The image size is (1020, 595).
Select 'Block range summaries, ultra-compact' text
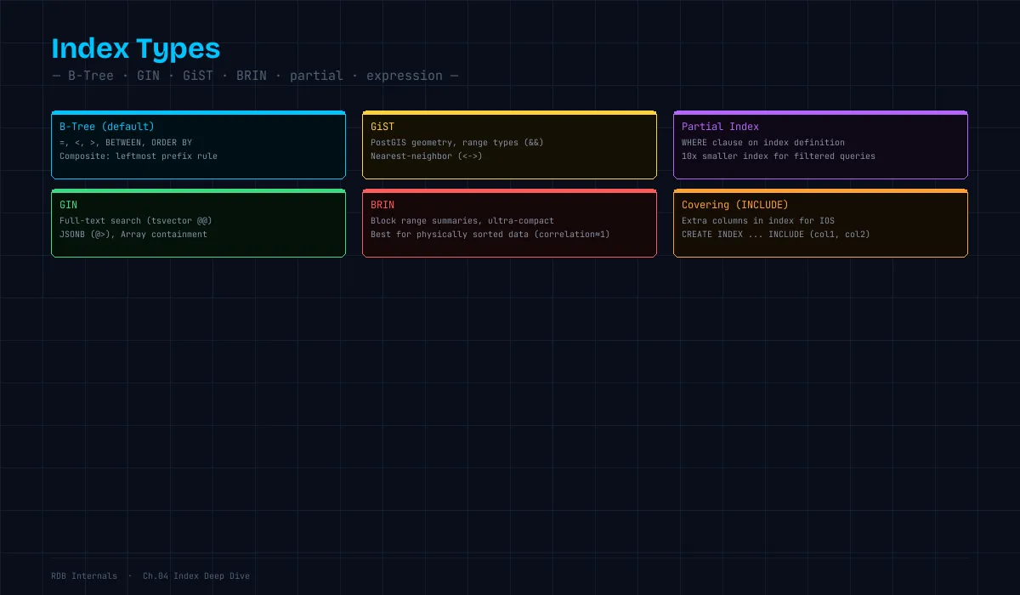point(462,221)
